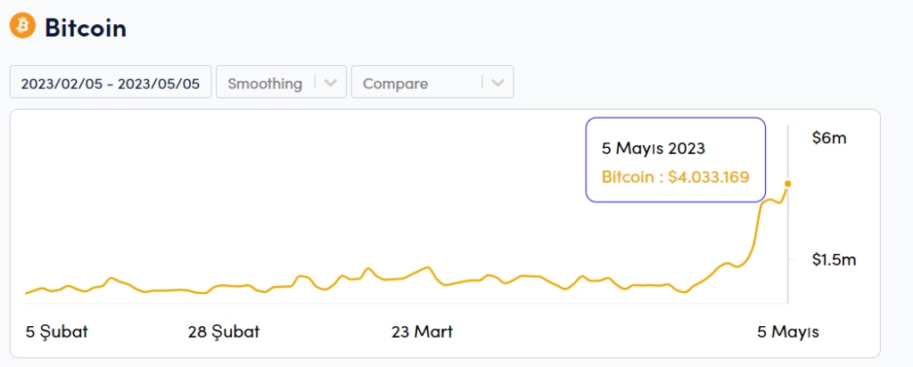Screen dimensions: 913x367
Task: Click the $1.5m y-axis label
Action: coord(834,260)
